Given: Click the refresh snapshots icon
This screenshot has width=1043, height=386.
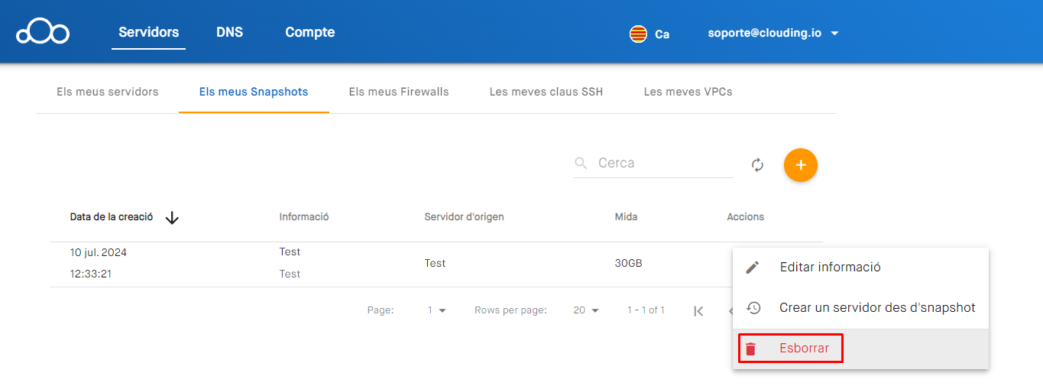Looking at the screenshot, I should click(x=757, y=165).
